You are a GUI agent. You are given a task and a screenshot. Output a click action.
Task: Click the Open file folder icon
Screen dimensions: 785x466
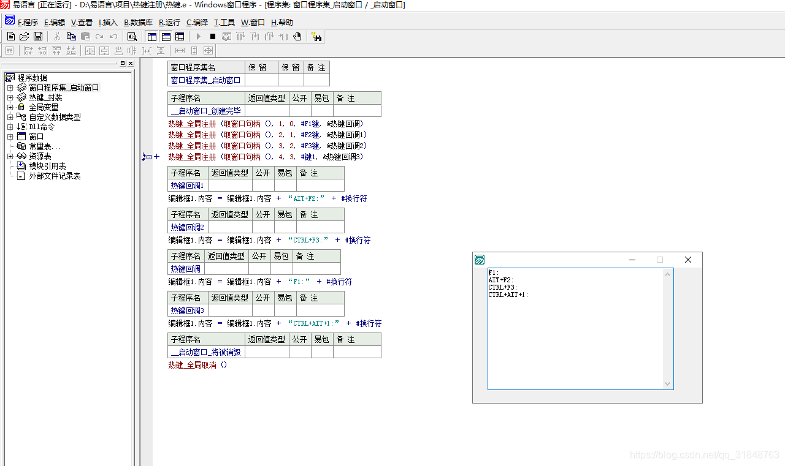tap(25, 37)
